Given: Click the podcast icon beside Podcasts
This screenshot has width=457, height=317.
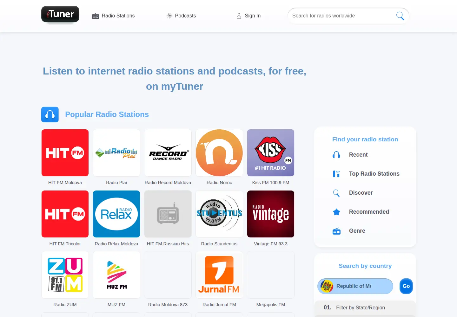Looking at the screenshot, I should pos(169,16).
